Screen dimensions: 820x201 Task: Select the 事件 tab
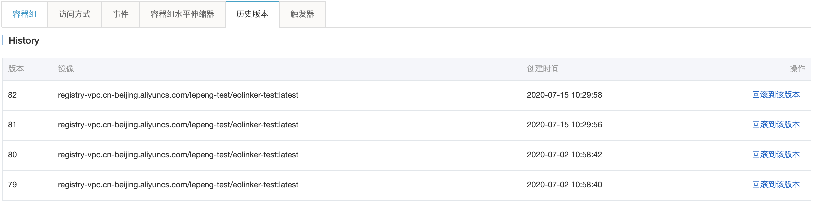121,14
